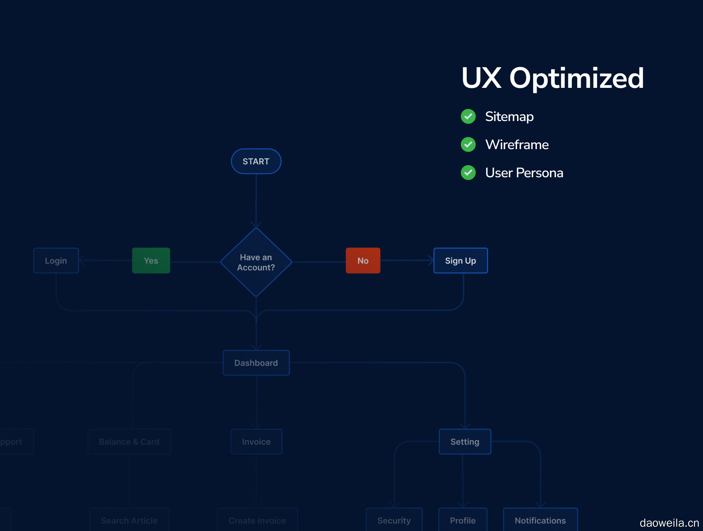Select the Notifications node

(x=540, y=520)
